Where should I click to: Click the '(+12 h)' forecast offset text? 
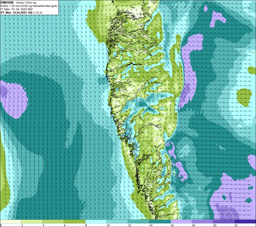pos(38,13)
